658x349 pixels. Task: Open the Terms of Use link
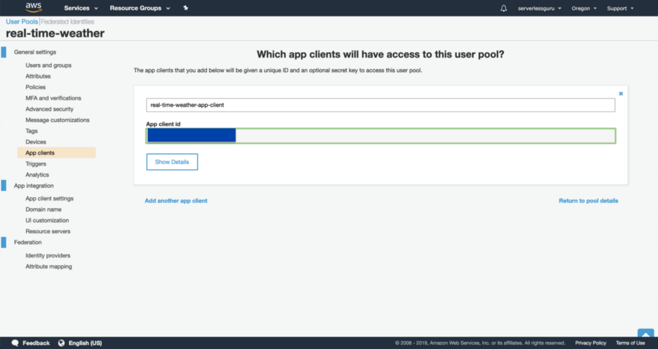coord(630,343)
